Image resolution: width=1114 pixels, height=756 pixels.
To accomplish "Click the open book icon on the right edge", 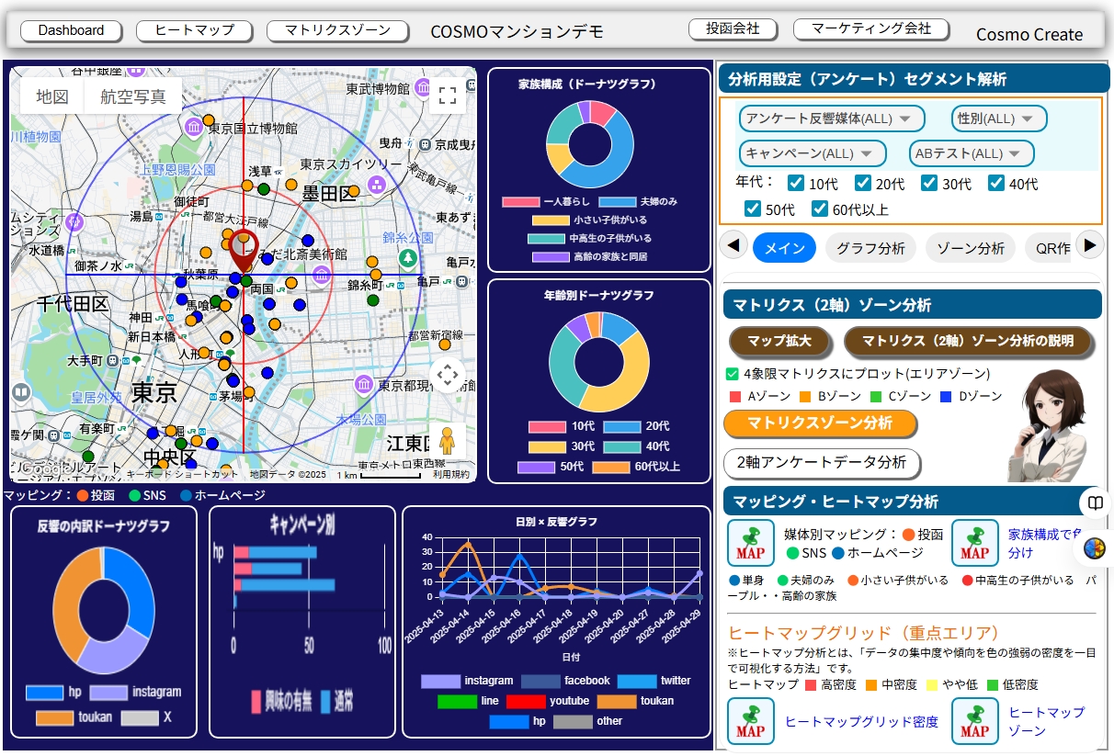I will pyautogui.click(x=1095, y=503).
